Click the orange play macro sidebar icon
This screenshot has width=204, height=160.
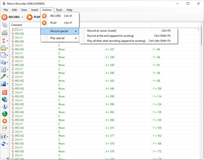5,121
